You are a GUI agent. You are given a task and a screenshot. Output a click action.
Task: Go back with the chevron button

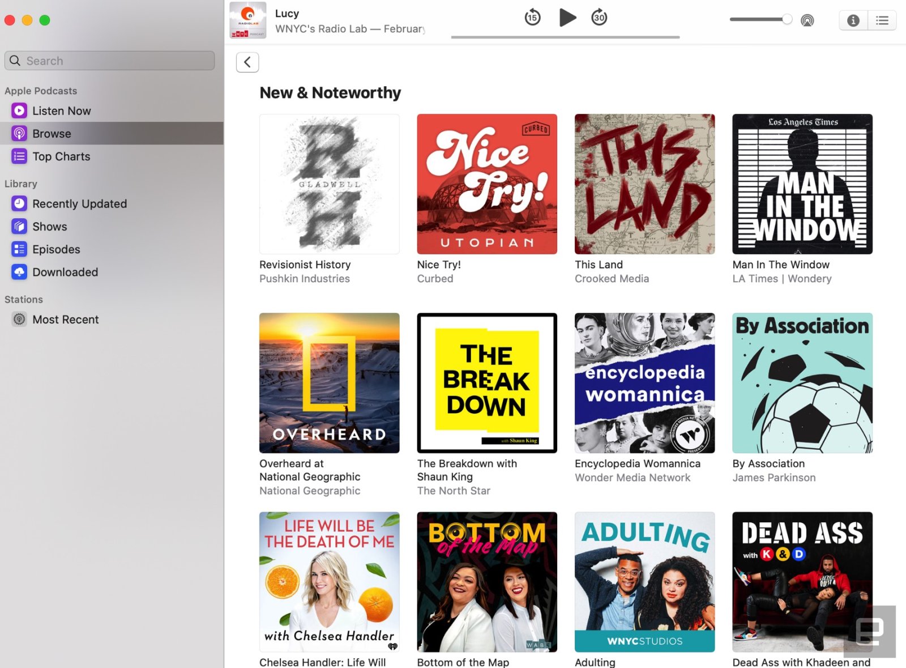(247, 62)
